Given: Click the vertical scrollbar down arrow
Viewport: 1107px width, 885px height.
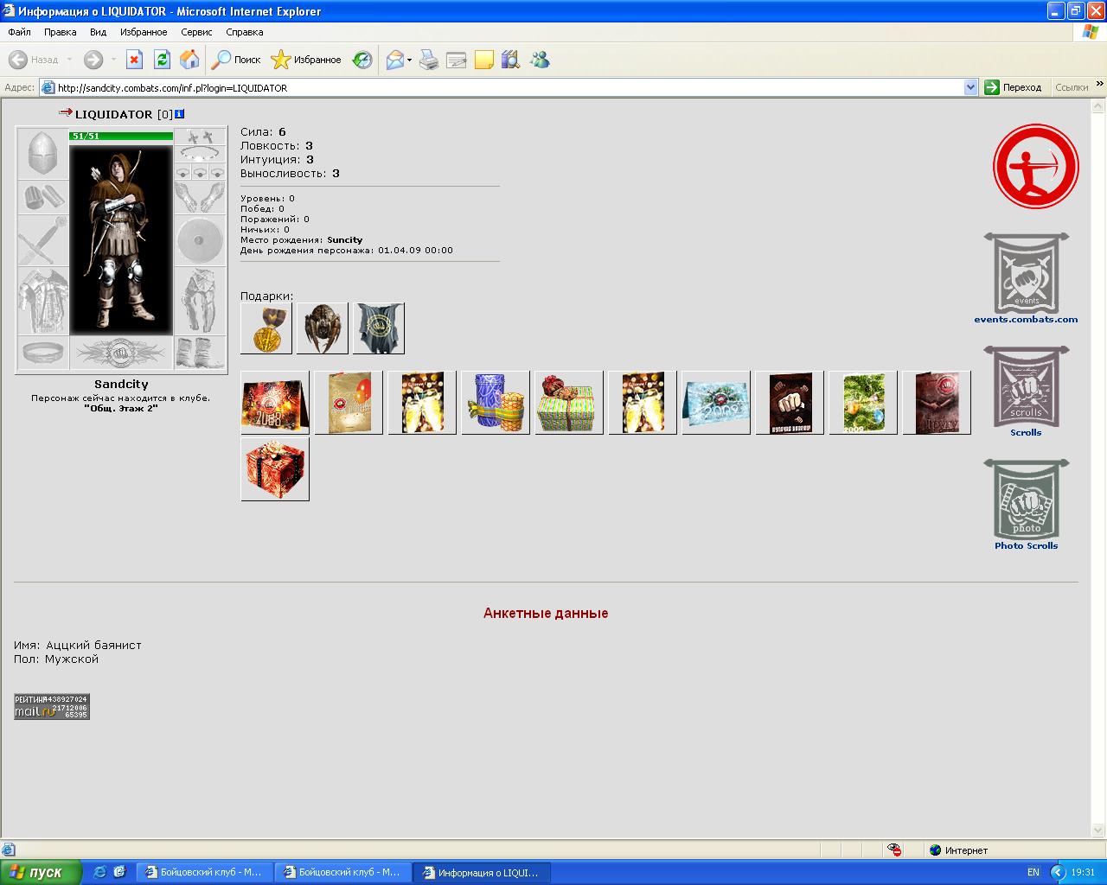Looking at the screenshot, I should point(1099,831).
